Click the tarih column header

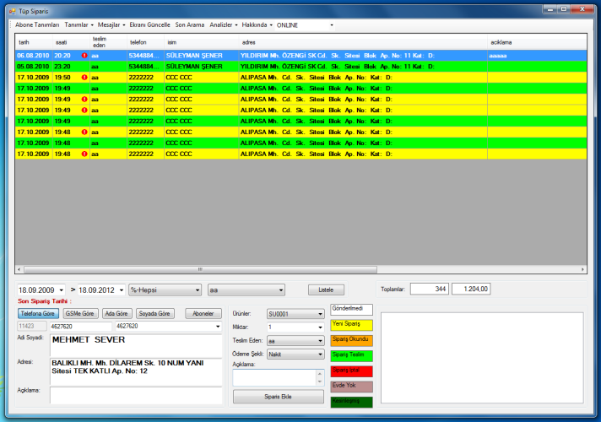click(x=34, y=42)
